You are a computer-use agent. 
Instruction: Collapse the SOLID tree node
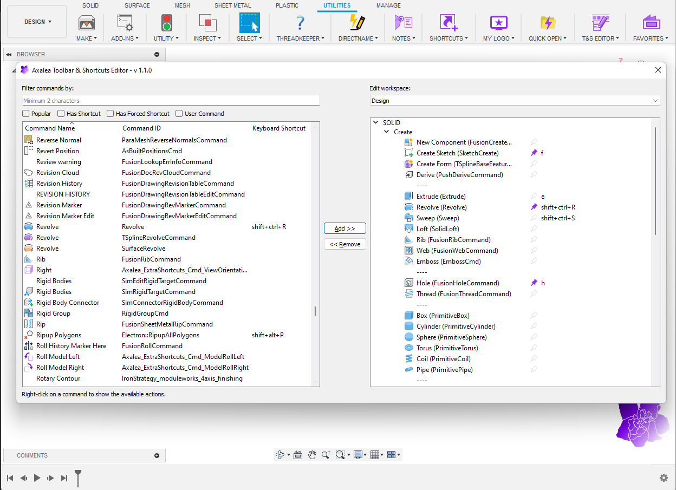click(376, 123)
